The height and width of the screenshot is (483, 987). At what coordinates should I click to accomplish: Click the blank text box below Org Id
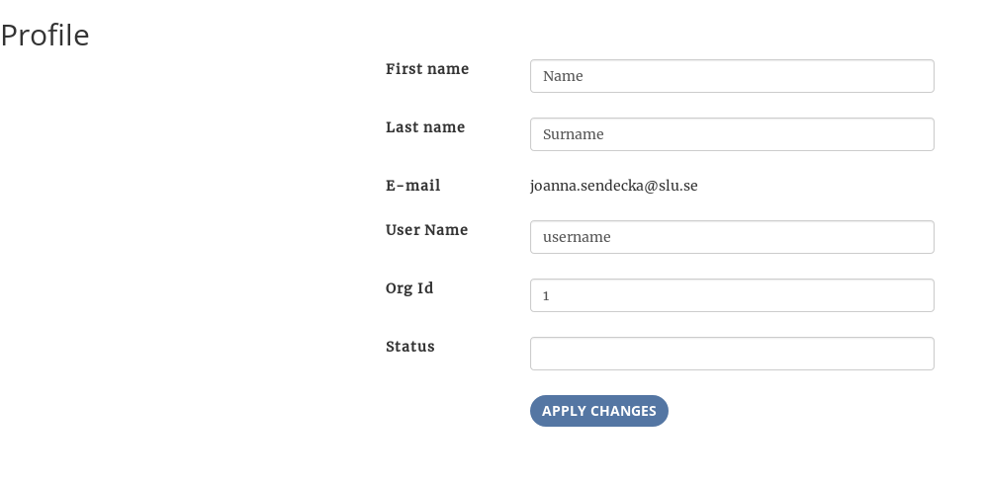tap(732, 354)
